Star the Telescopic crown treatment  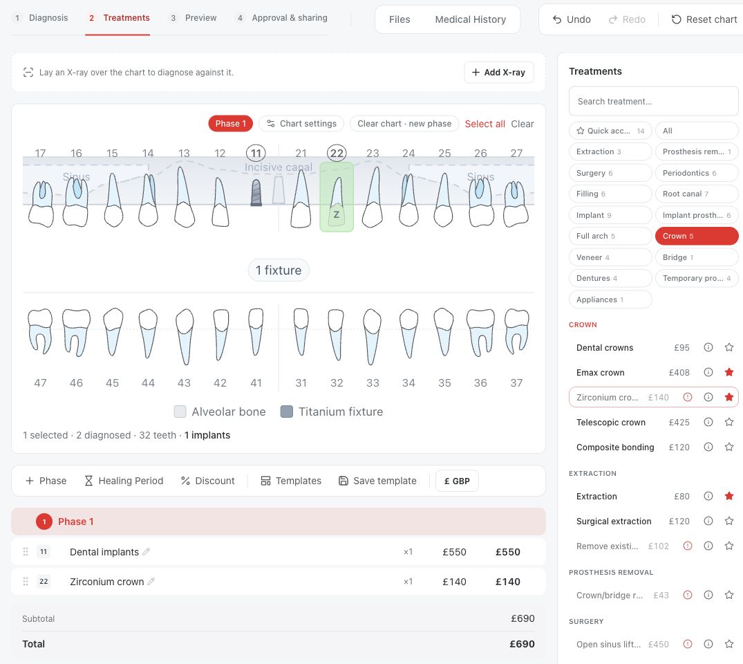click(728, 422)
